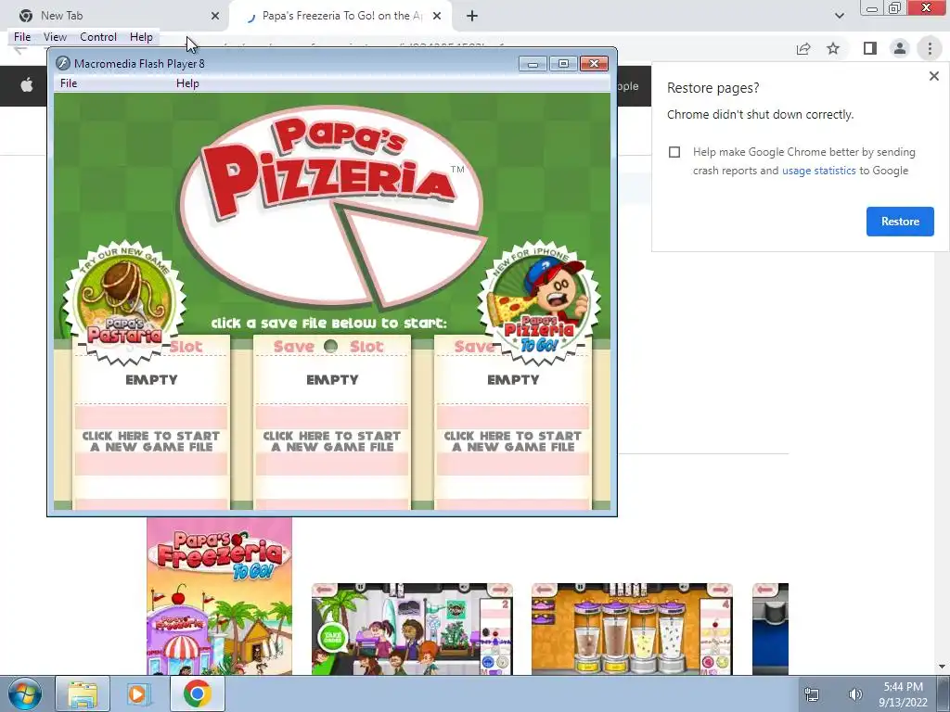Viewport: 950px width, 712px height.
Task: Click the network tray icon
Action: coord(811,694)
